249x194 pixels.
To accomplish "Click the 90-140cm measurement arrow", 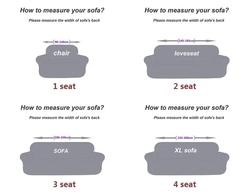I will pos(62,42).
